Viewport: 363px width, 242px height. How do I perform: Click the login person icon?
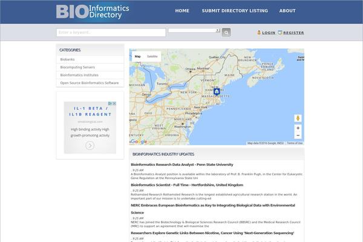[x=259, y=33]
